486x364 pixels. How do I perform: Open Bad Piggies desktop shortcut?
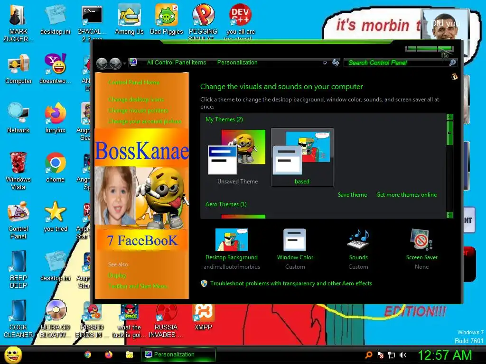point(167,19)
